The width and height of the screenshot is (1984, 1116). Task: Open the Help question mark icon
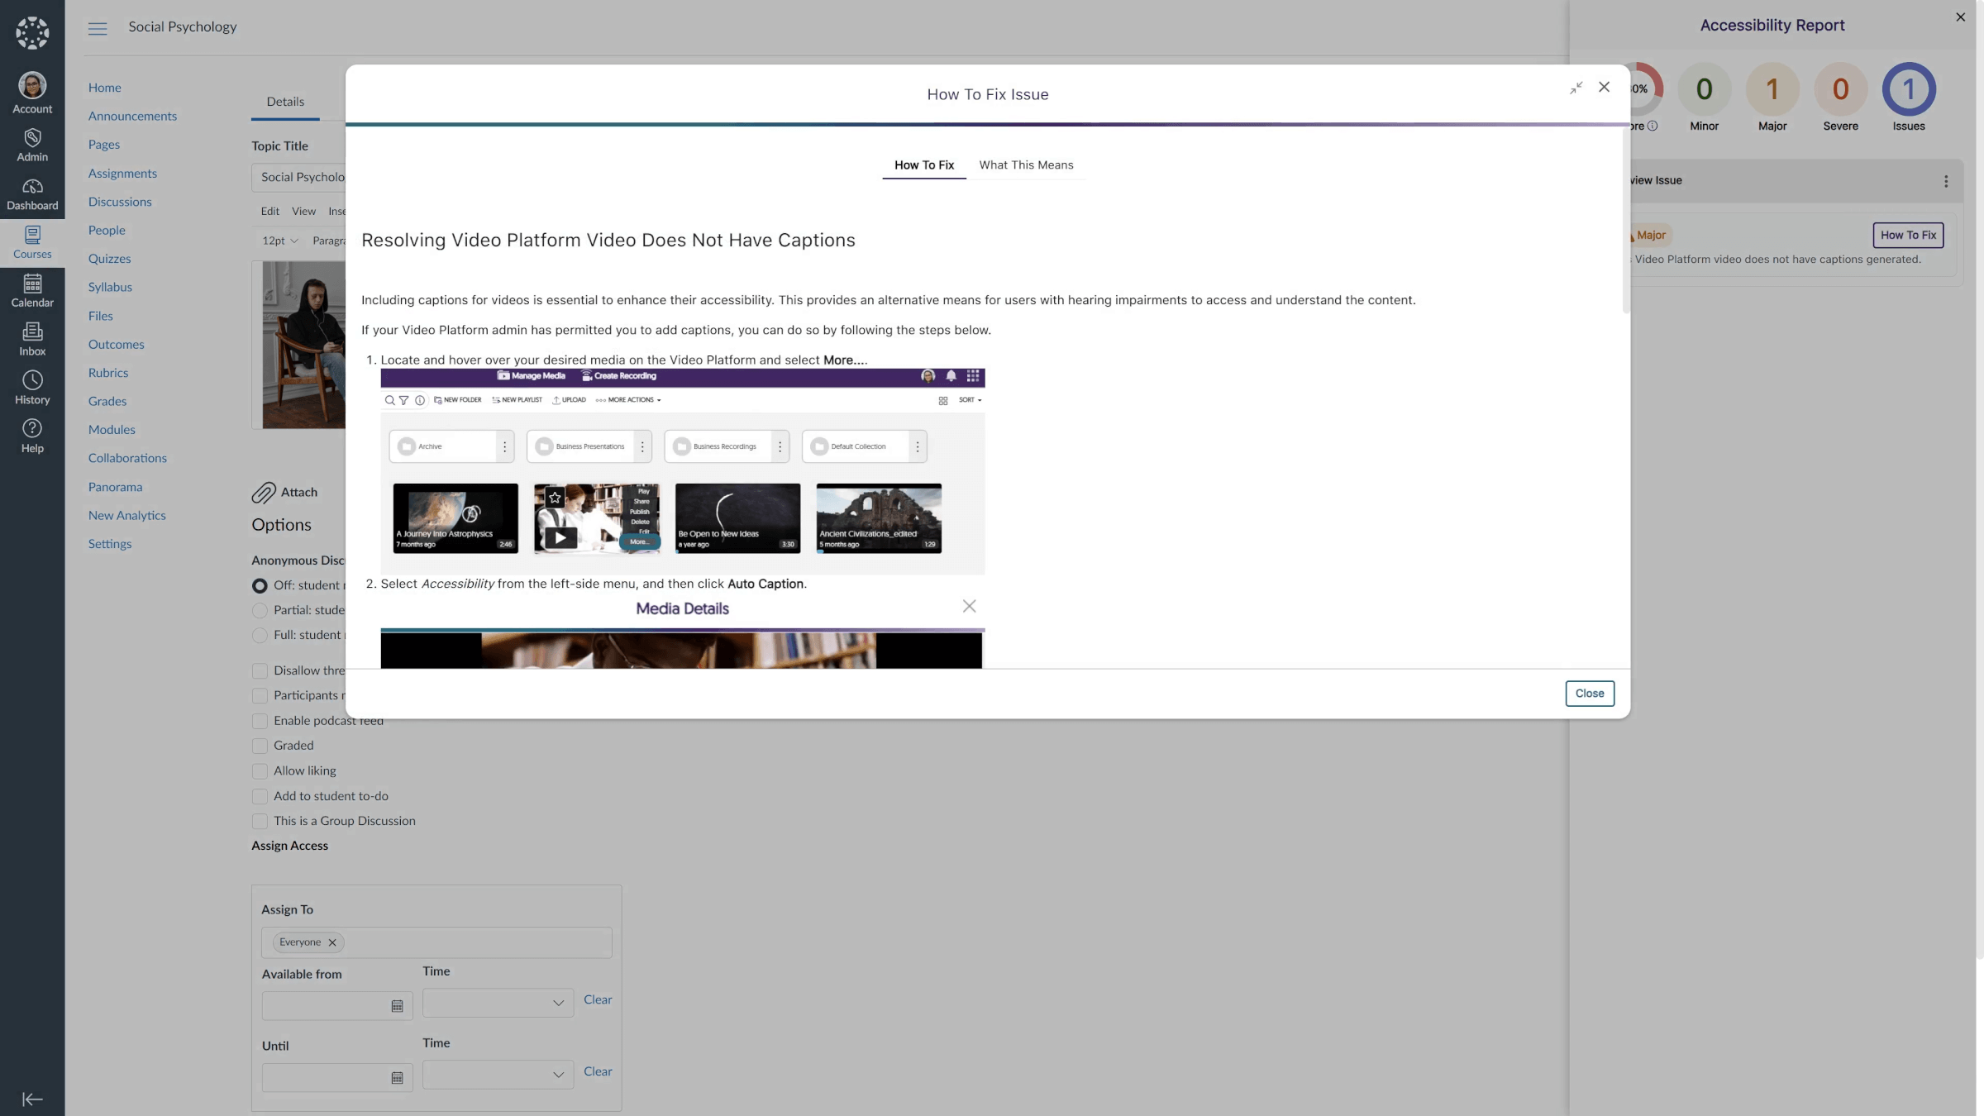32,436
